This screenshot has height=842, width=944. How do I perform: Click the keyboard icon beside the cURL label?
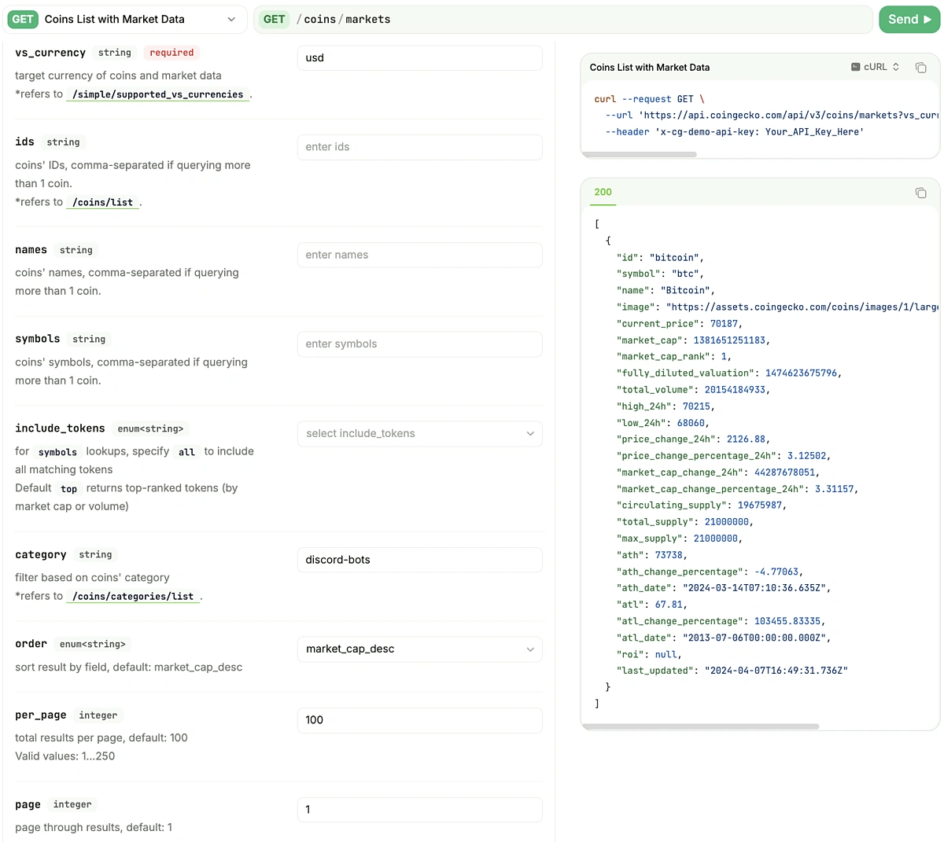[854, 67]
